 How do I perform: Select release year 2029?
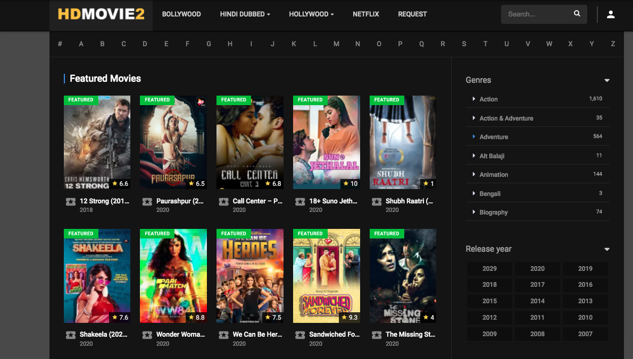pos(489,269)
